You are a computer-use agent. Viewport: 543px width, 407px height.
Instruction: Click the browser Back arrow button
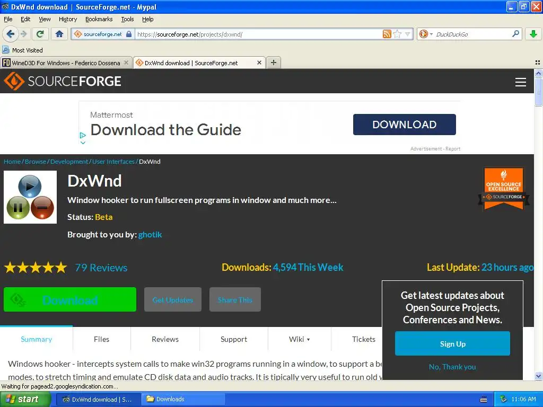tap(11, 34)
